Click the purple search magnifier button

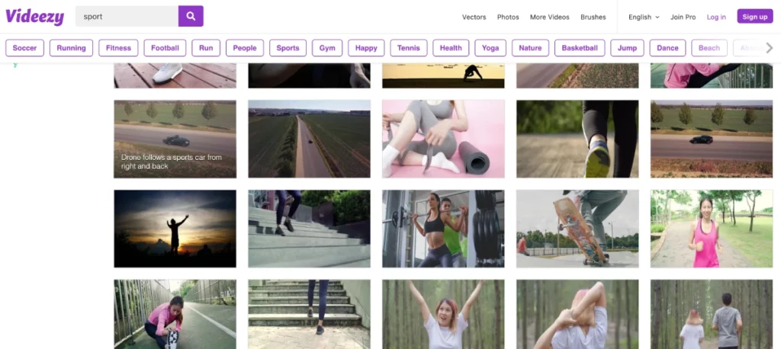point(191,16)
